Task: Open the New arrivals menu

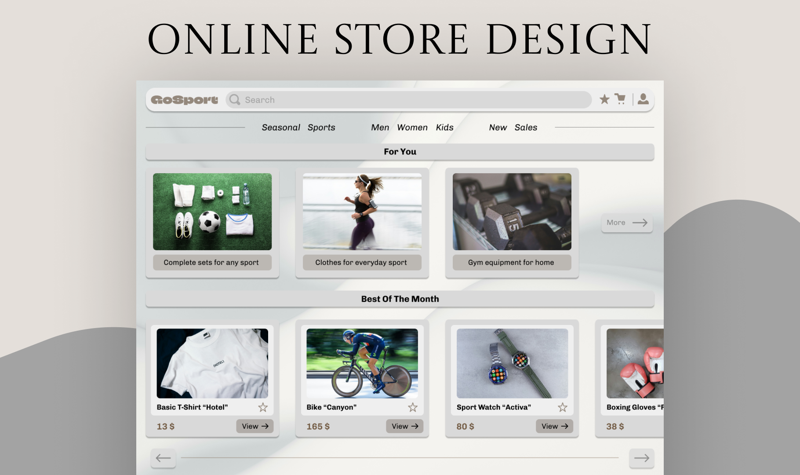Action: click(x=498, y=127)
